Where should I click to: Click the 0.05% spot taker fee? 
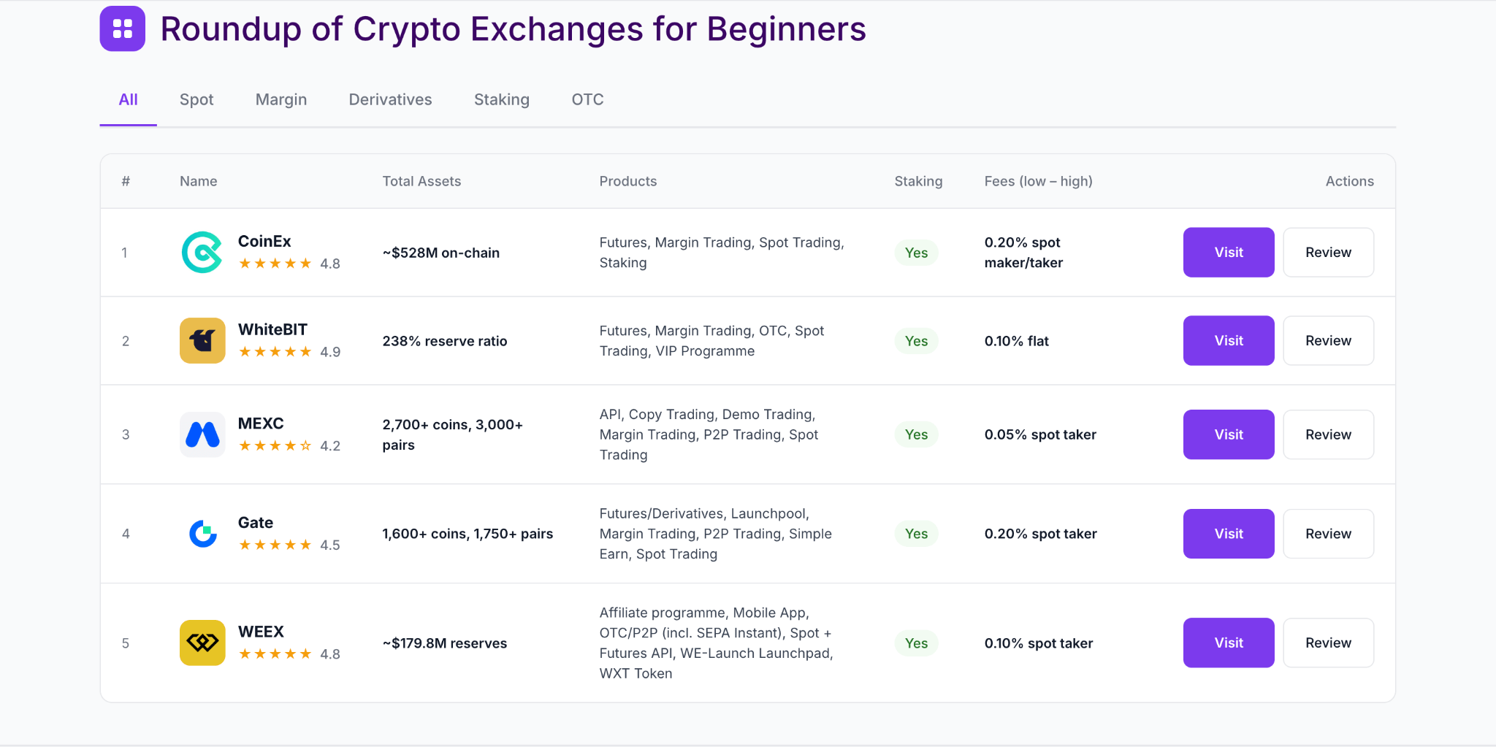tap(1040, 434)
